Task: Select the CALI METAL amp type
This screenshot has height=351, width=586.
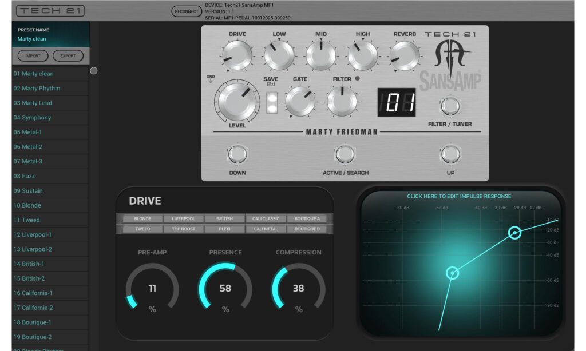Action: tap(266, 229)
